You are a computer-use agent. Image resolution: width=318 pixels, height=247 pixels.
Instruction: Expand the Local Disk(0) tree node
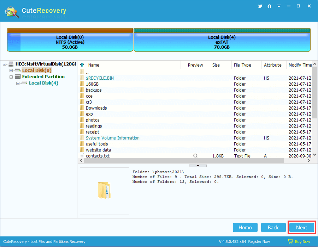click(11, 70)
